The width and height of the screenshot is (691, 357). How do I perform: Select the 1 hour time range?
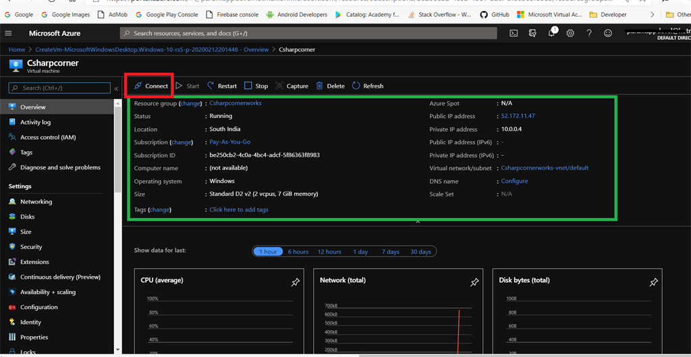(x=268, y=252)
